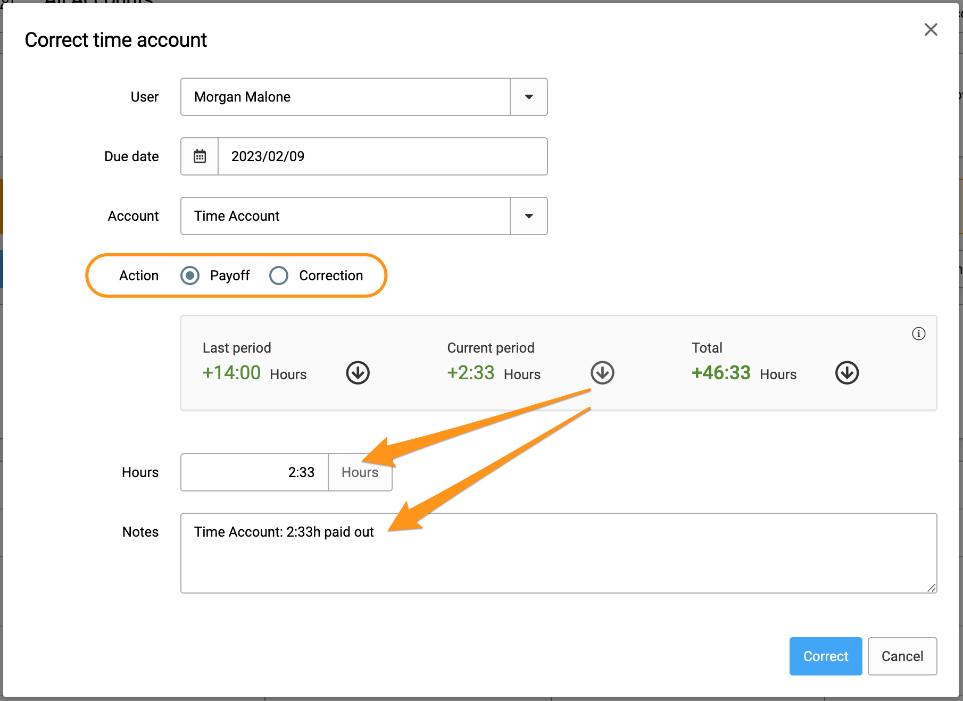Click the Correction label text
The width and height of the screenshot is (963, 701).
point(331,276)
